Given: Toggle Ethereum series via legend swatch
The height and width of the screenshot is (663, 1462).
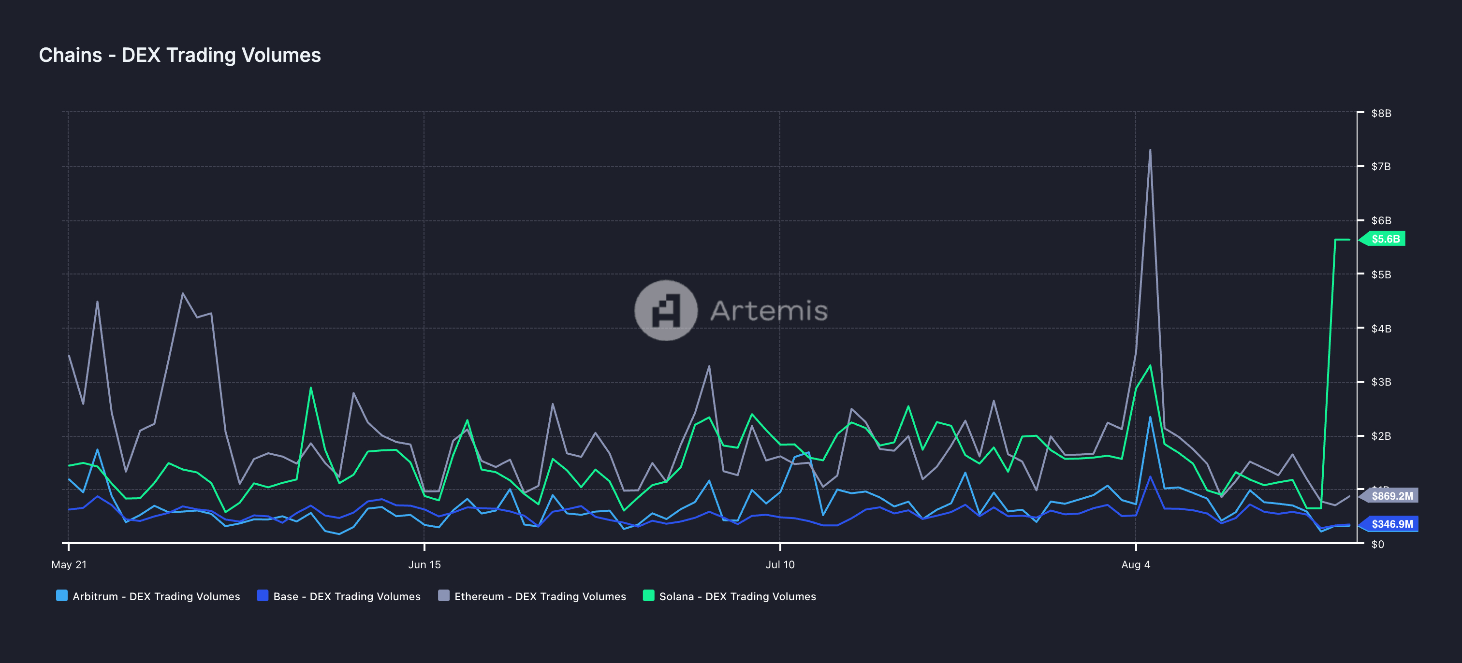Looking at the screenshot, I should [x=444, y=595].
